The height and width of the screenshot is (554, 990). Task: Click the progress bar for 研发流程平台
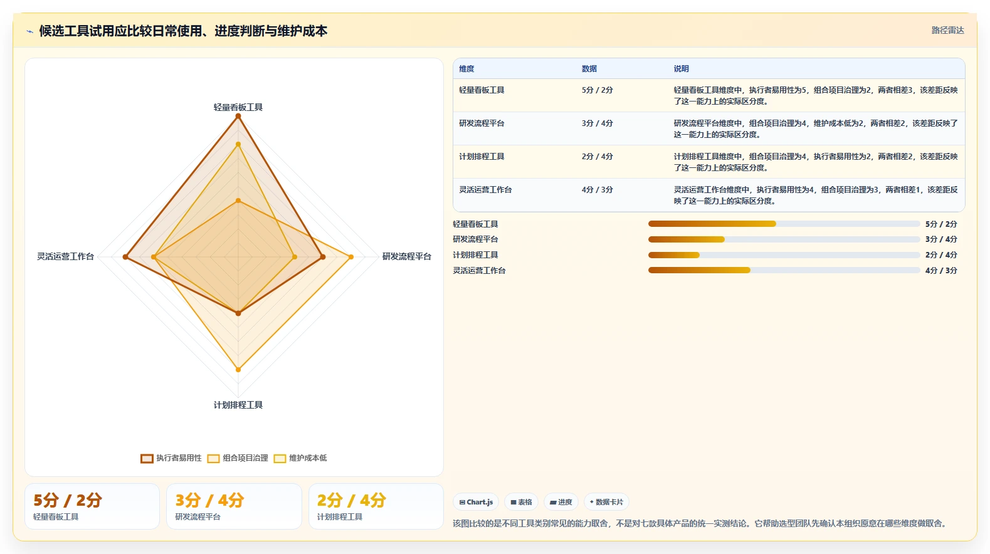(784, 239)
